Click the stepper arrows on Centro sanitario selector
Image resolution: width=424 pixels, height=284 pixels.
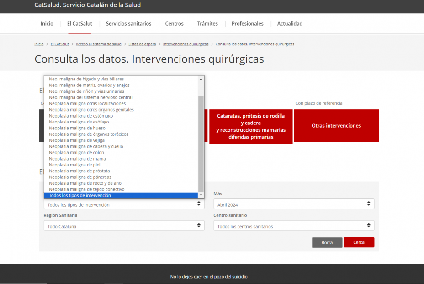369,225
